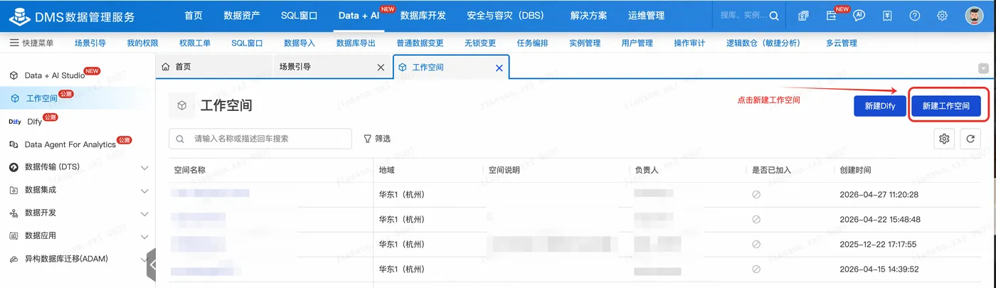Click the search magnifier in top bar

[774, 16]
